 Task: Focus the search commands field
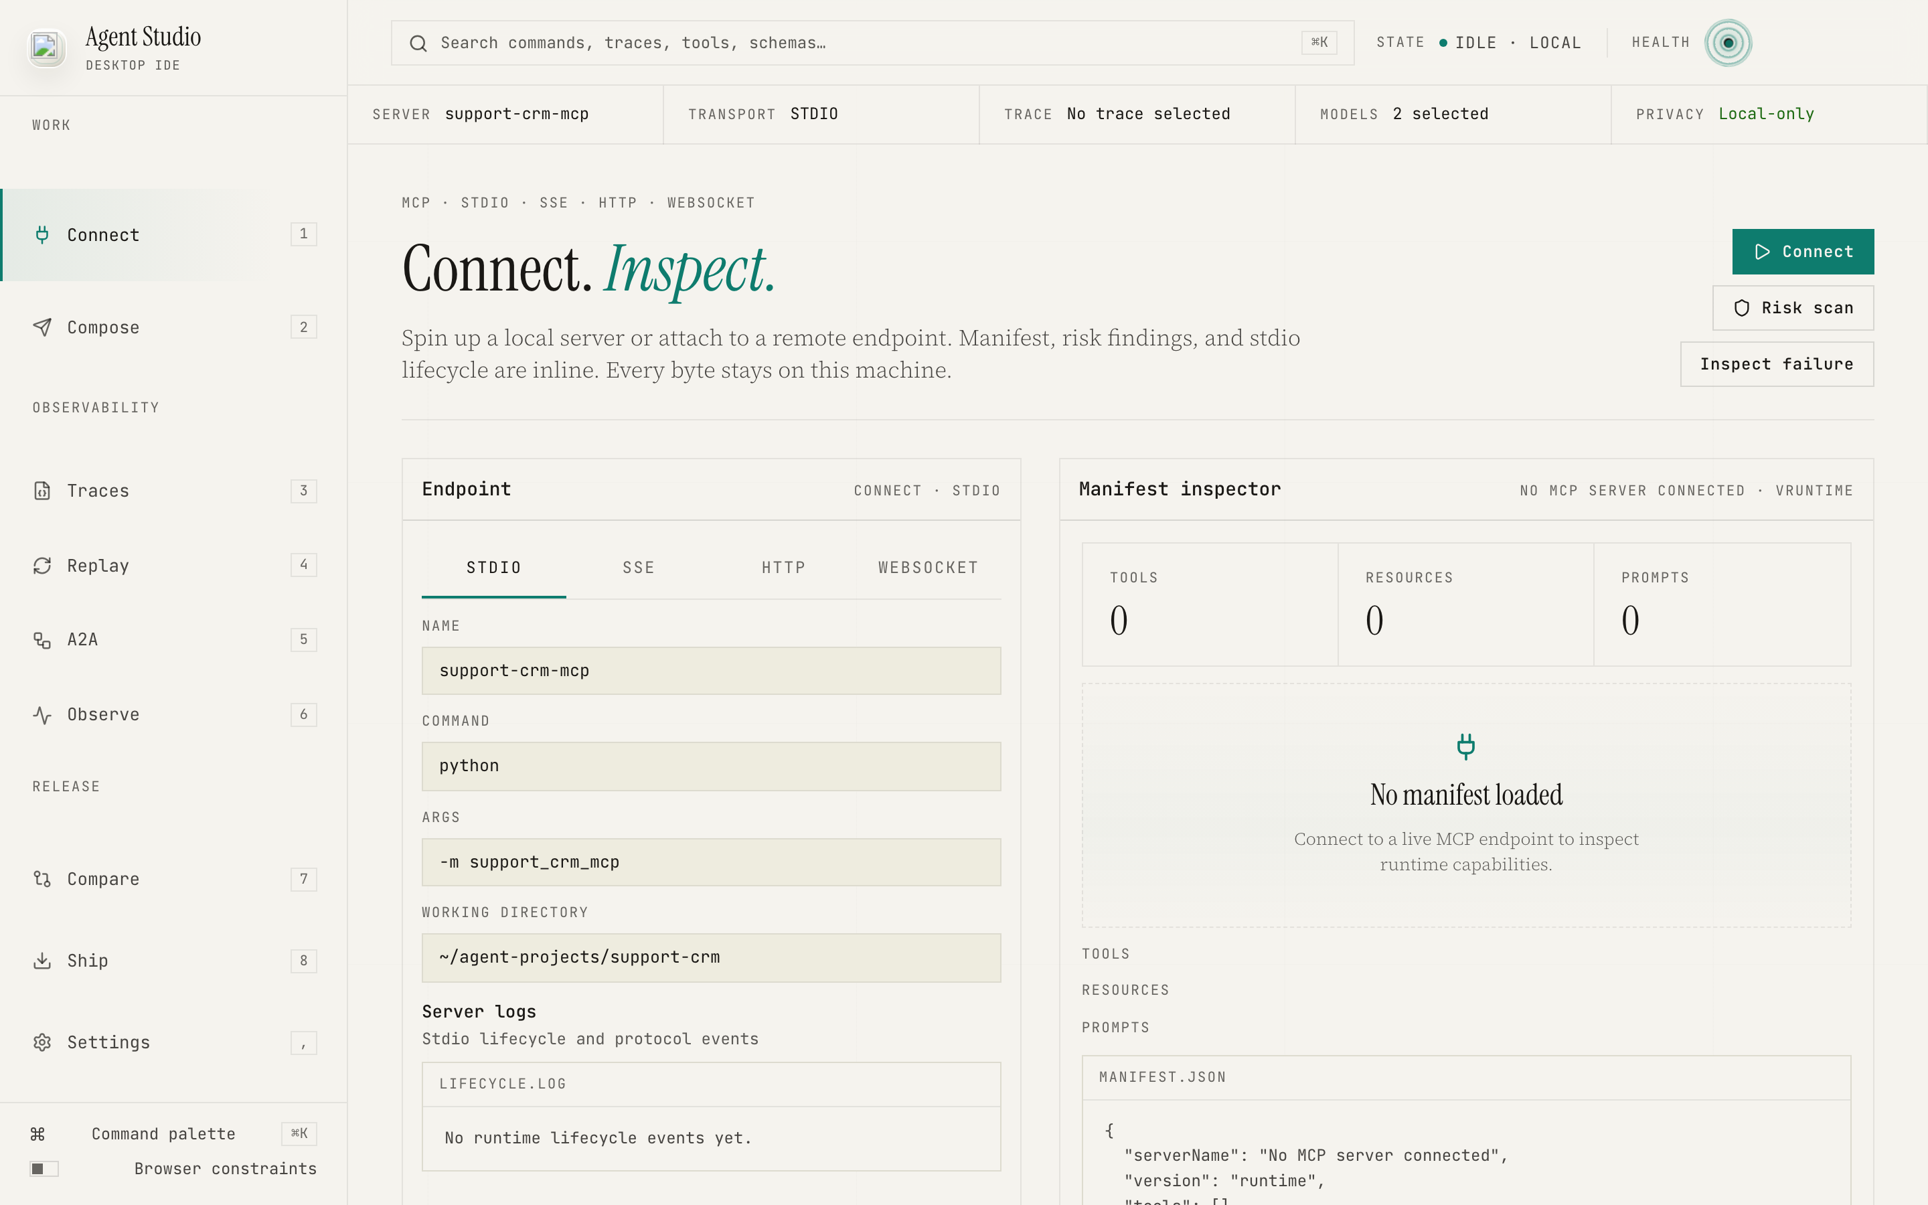click(872, 43)
